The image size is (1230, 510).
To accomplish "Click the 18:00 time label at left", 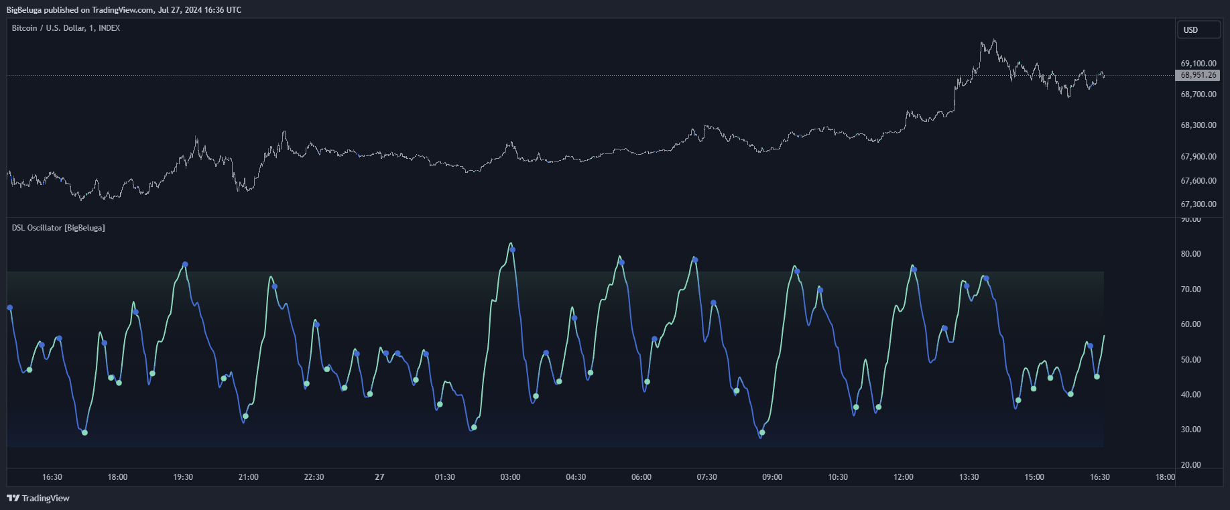I will 118,477.
